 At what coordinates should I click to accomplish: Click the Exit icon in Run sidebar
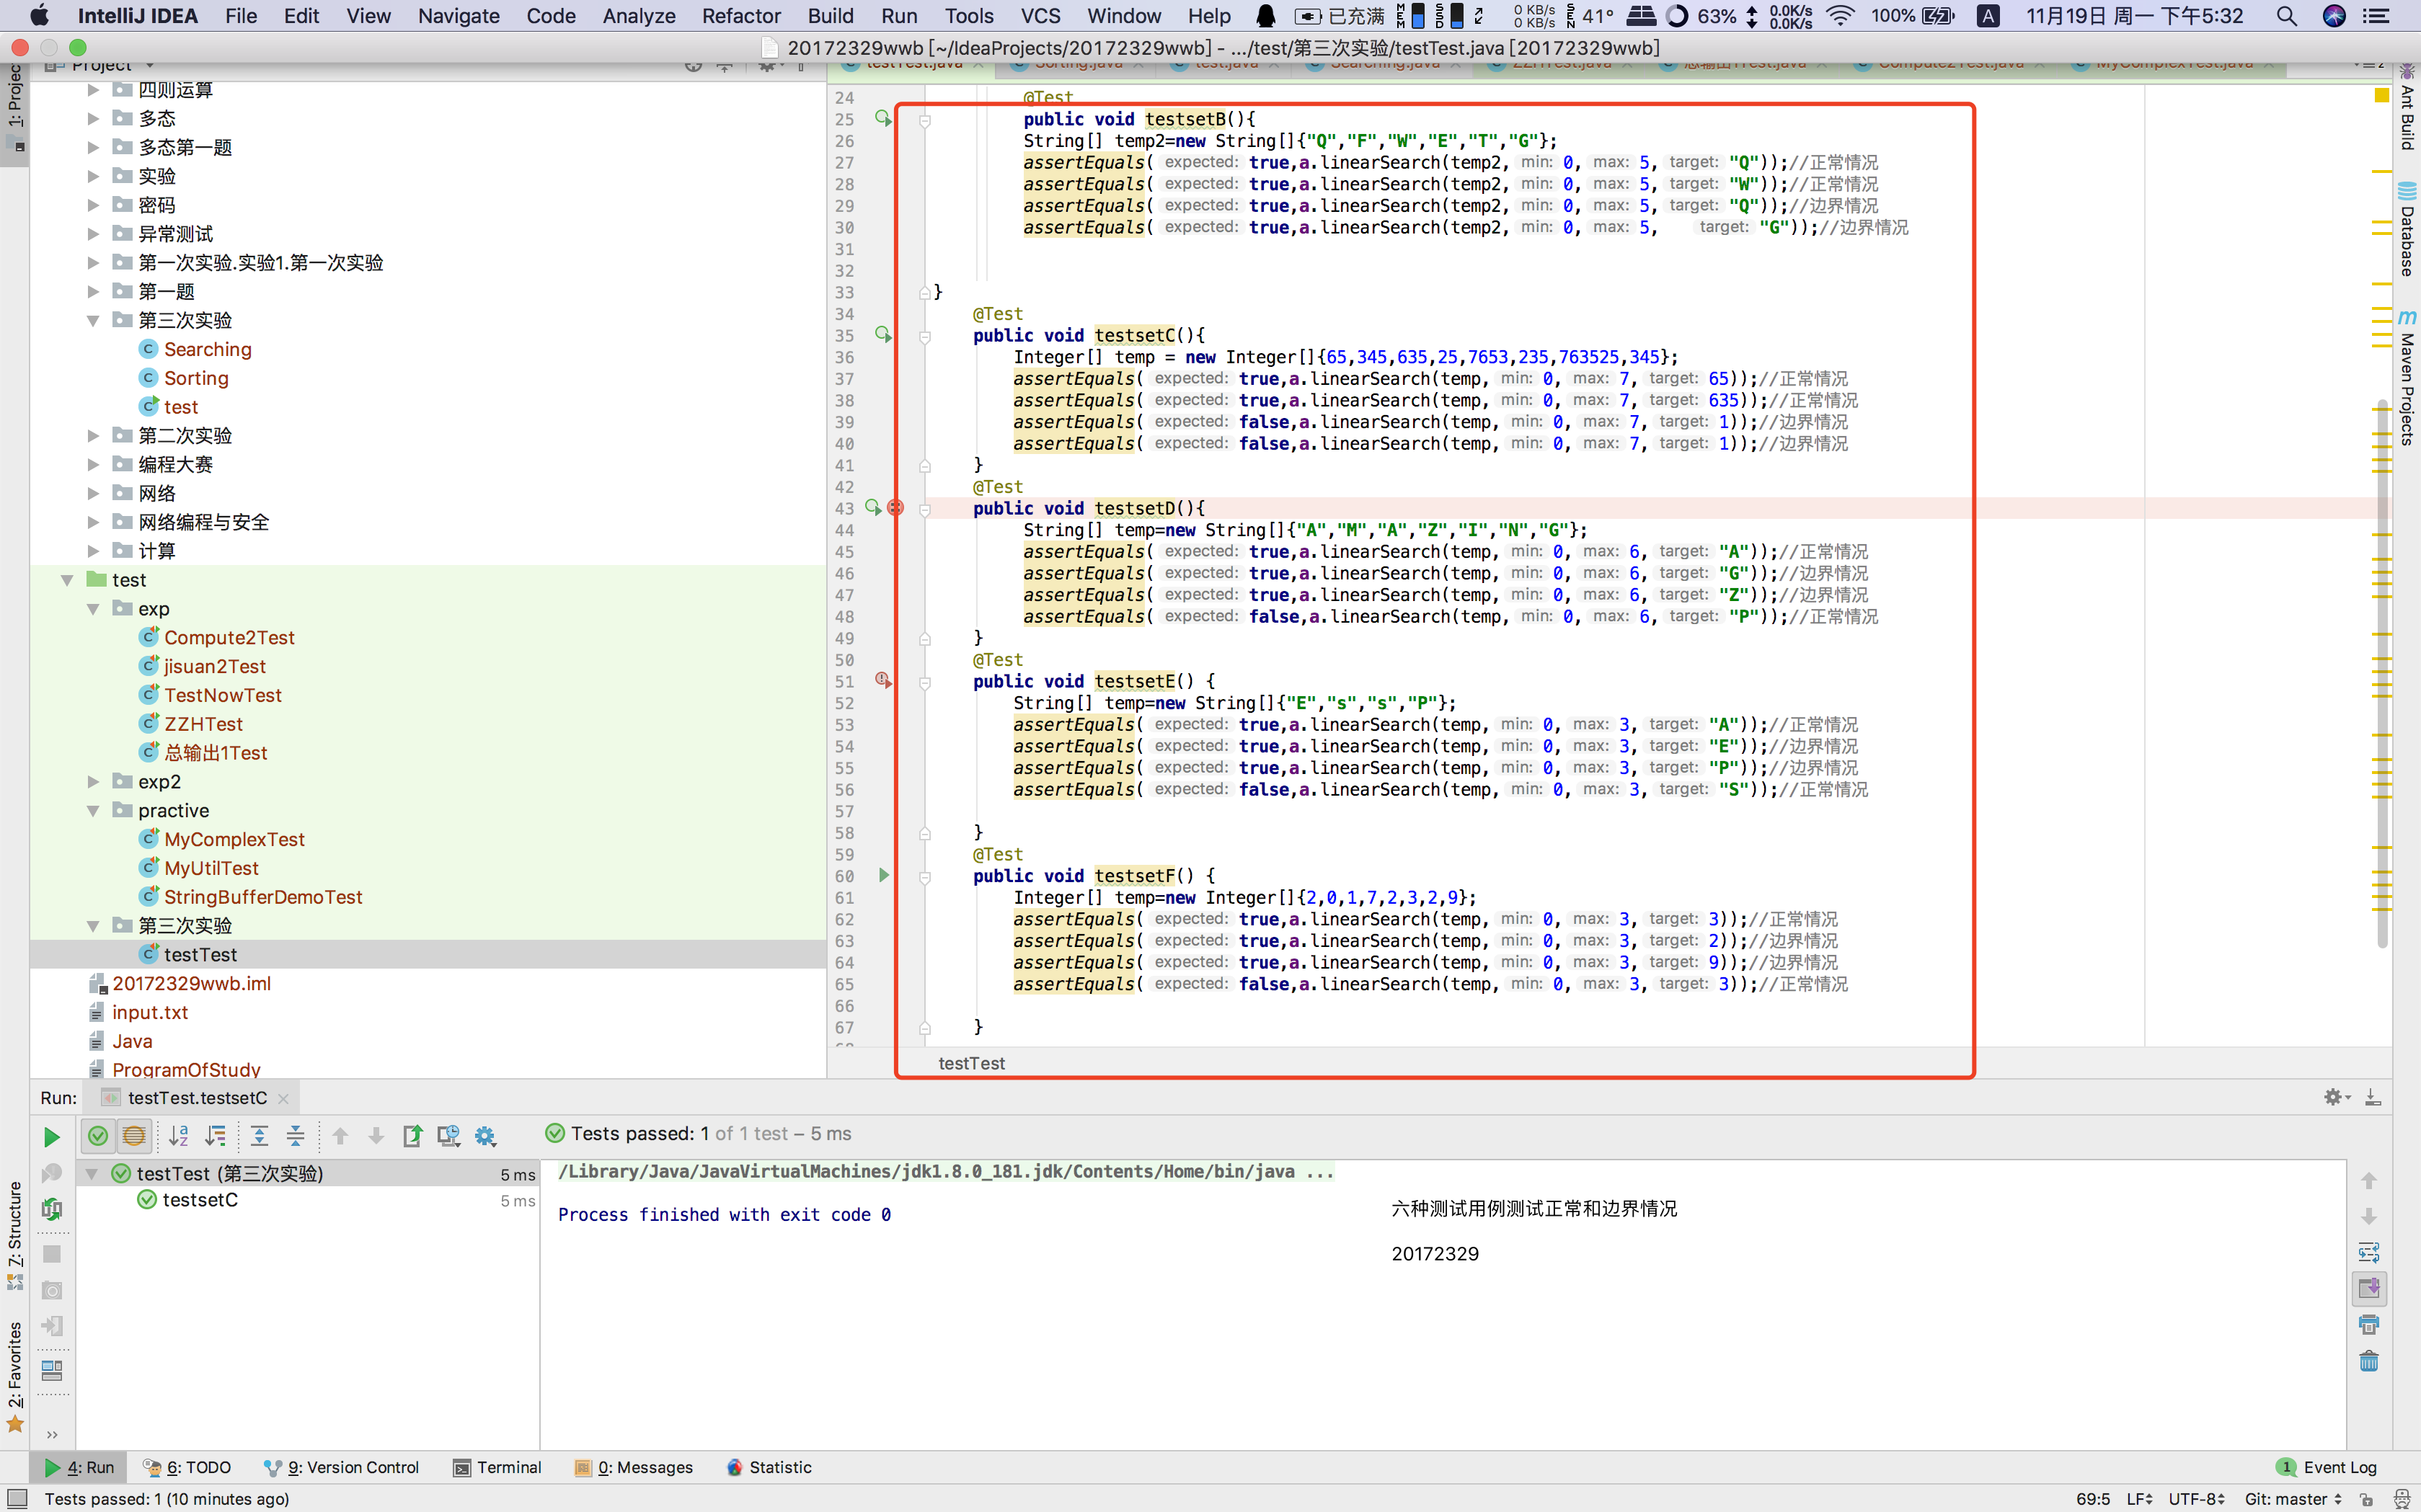click(x=52, y=1327)
